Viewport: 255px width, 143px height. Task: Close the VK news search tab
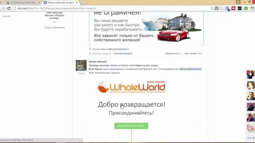77,3
